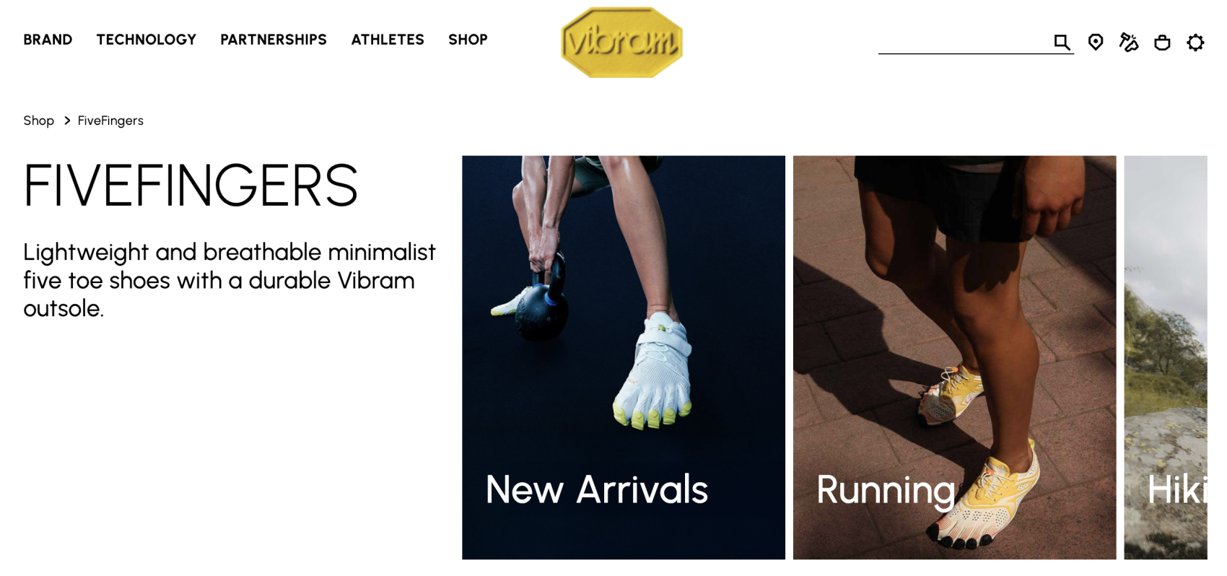1227x576 pixels.
Task: Open the partially visible Hiking card
Action: 1166,357
